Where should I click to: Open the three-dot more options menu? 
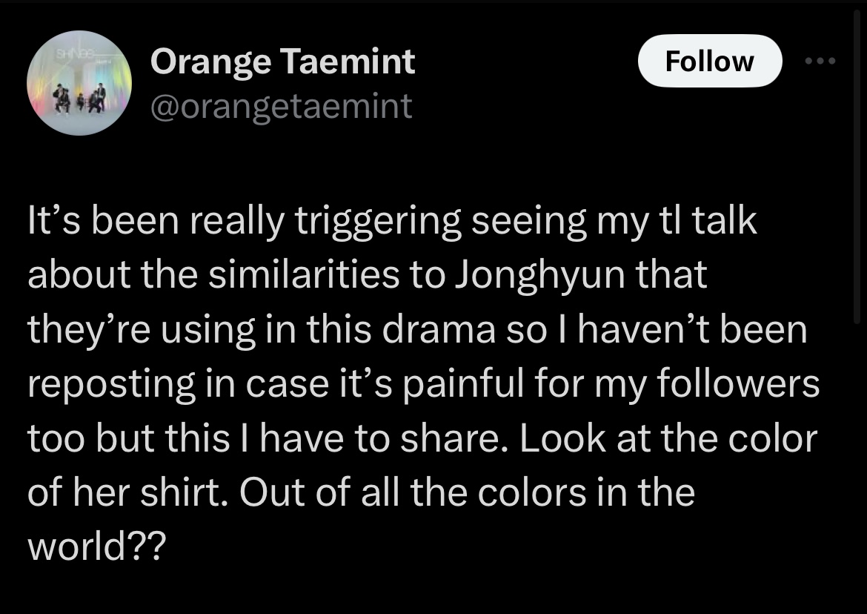coord(820,61)
